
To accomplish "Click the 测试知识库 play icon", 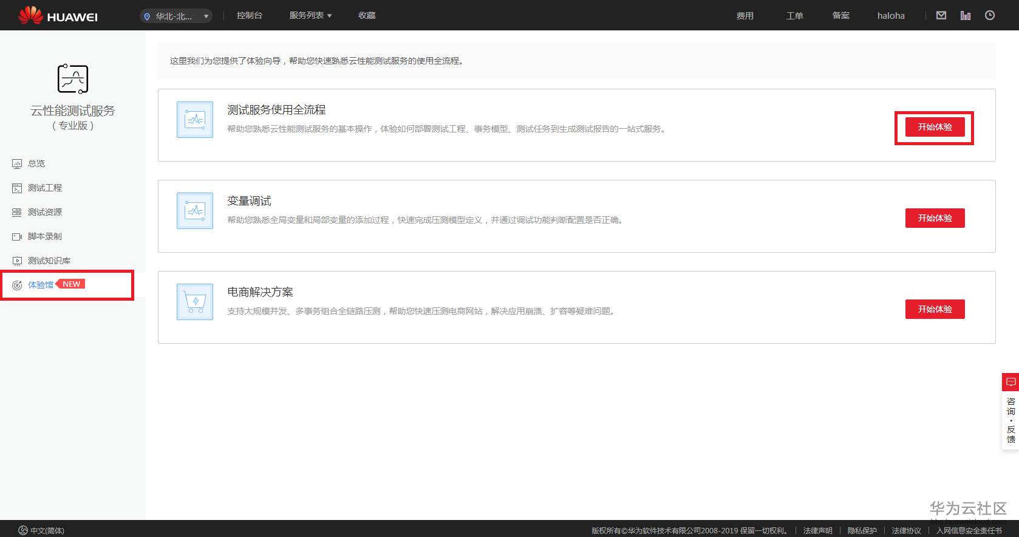I will coord(17,261).
